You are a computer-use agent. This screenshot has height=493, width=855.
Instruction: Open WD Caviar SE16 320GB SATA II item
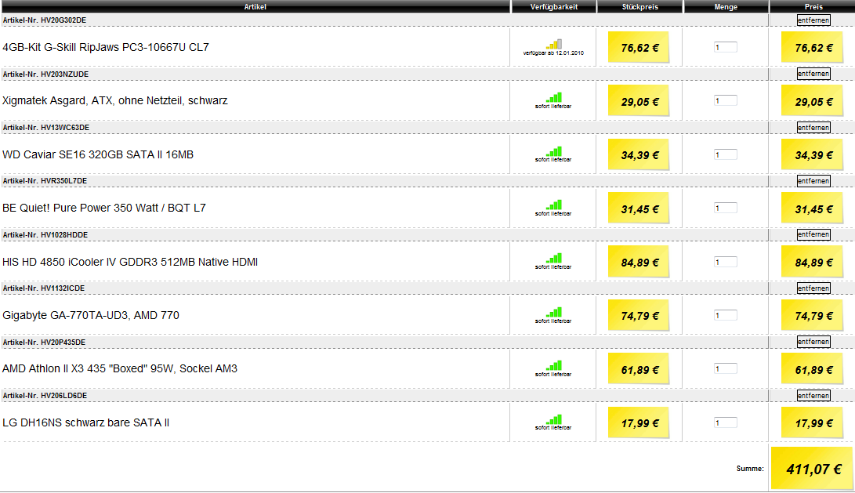point(98,155)
